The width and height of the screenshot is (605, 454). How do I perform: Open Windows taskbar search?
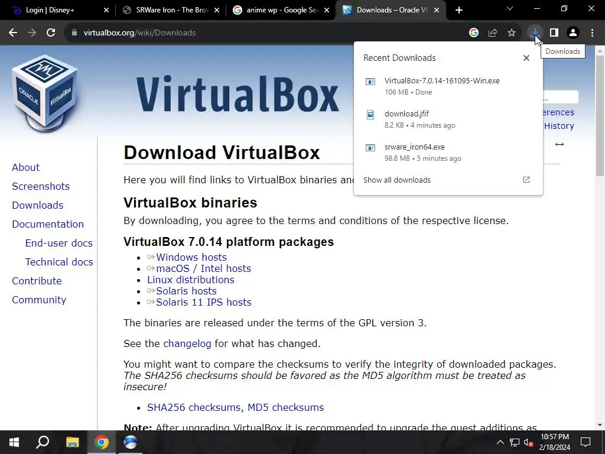click(x=43, y=442)
